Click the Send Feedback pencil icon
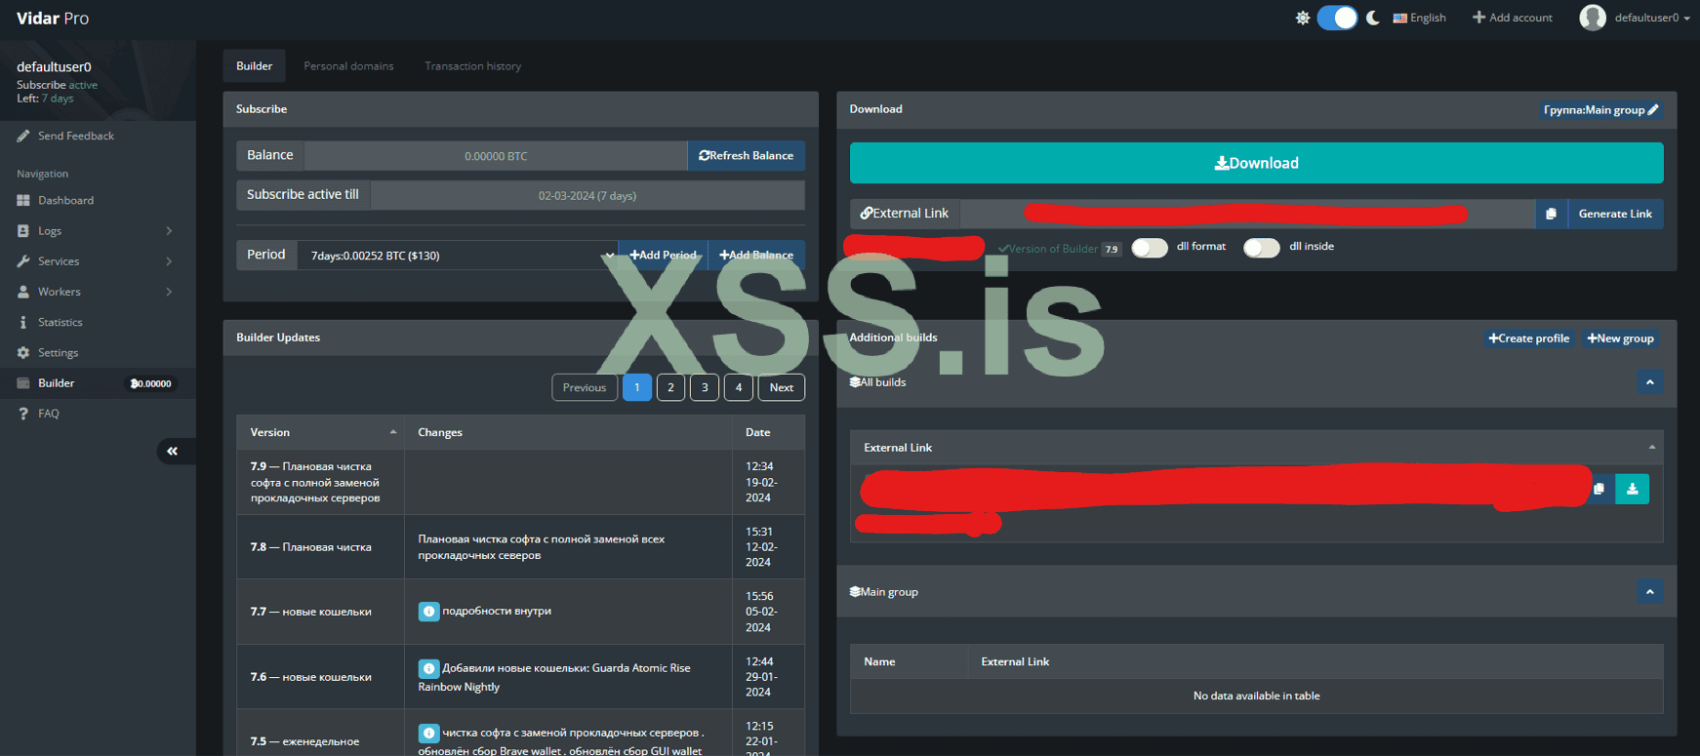The image size is (1700, 756). [x=23, y=137]
